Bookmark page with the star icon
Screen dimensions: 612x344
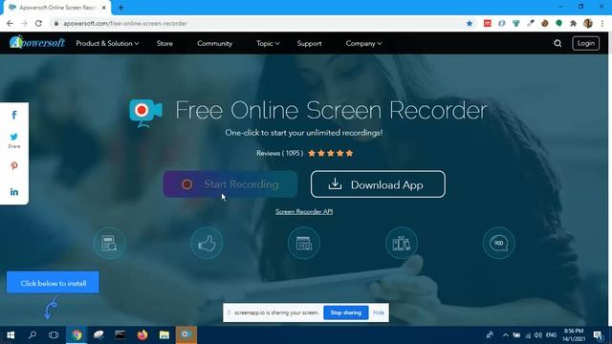click(470, 23)
